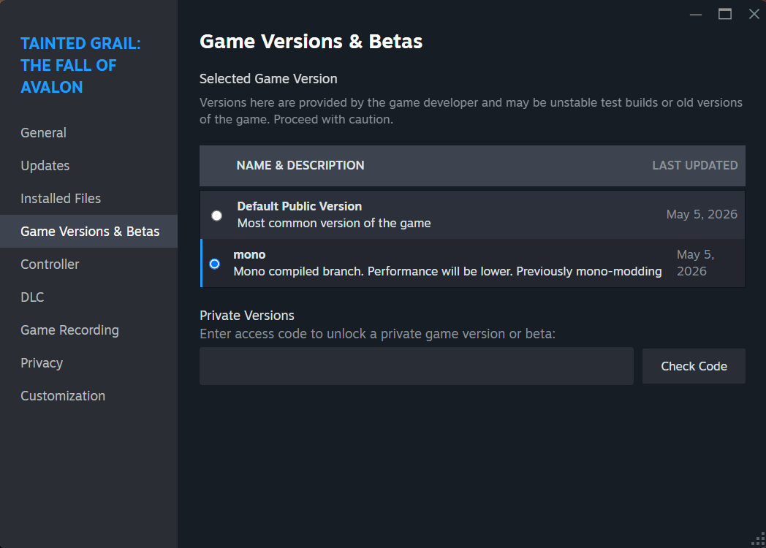
Task: Click the mono branch description text
Action: coord(447,272)
